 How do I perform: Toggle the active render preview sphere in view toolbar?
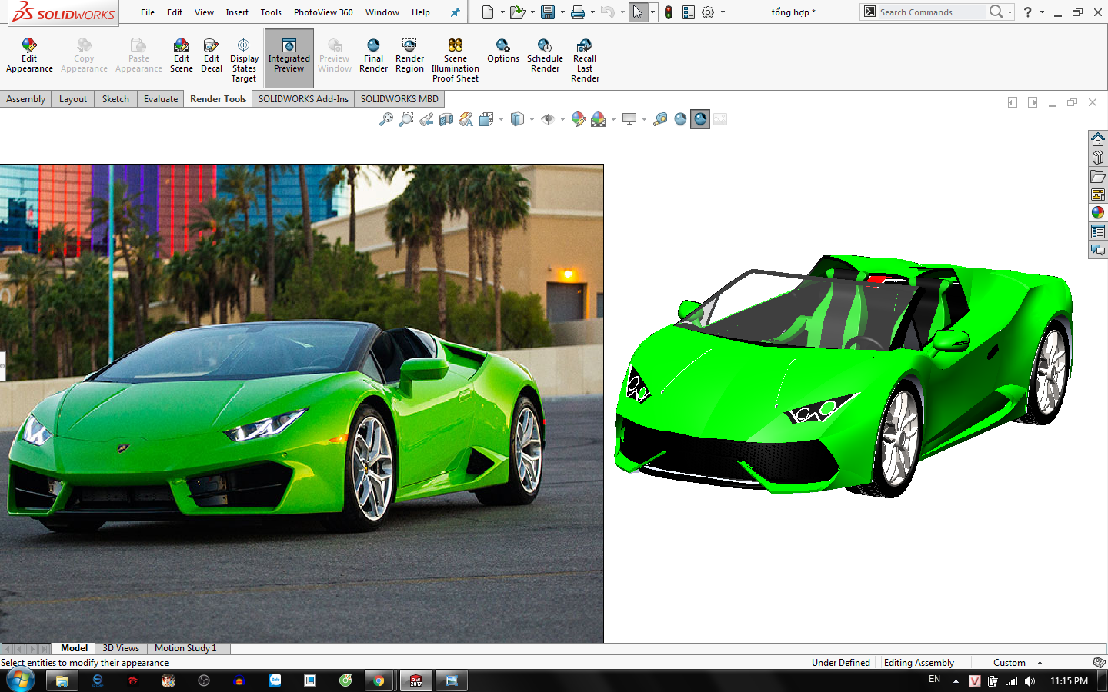pos(700,119)
